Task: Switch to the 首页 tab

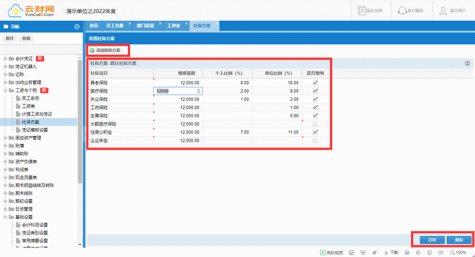Action: pyautogui.click(x=93, y=26)
